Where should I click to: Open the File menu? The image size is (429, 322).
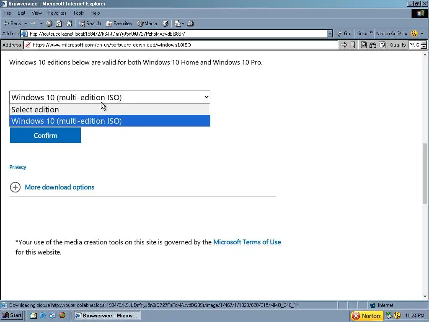coord(8,13)
